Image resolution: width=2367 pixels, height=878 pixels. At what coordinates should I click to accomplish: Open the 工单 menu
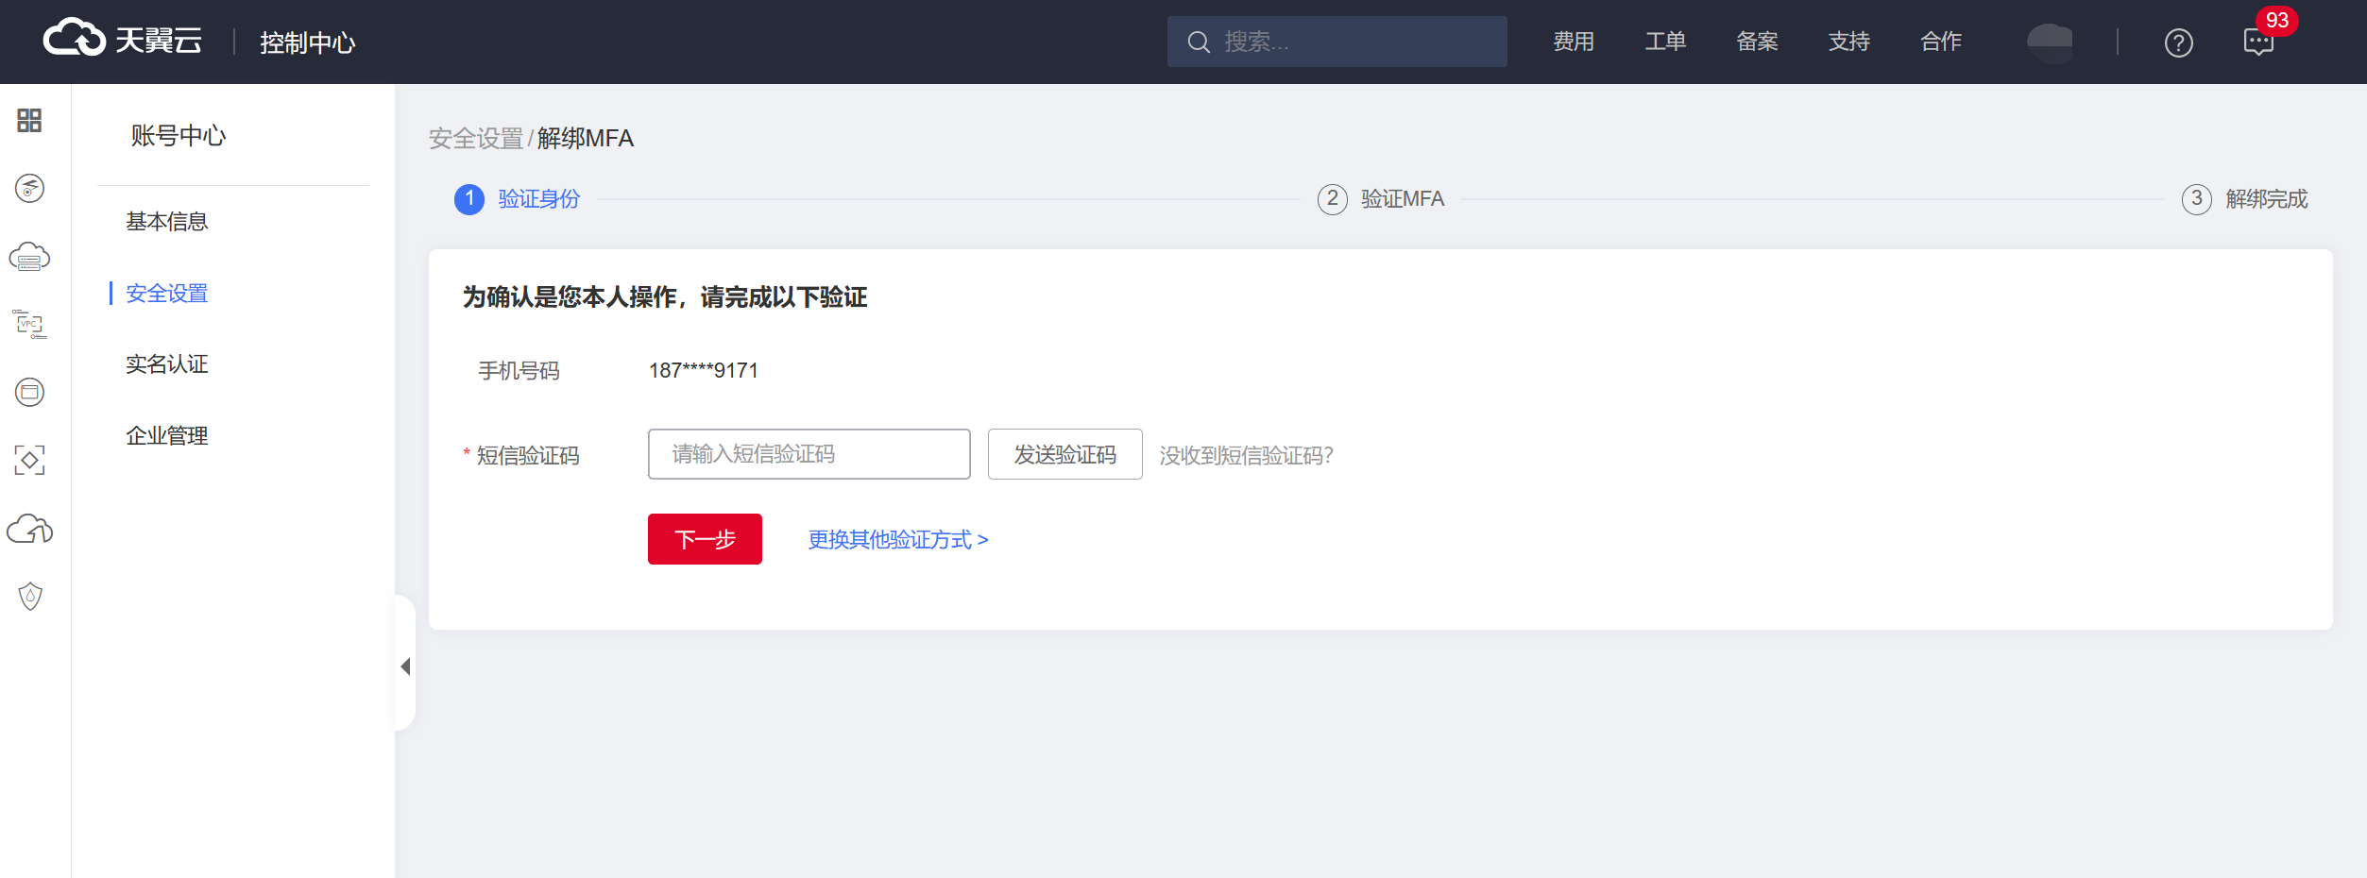[1665, 42]
